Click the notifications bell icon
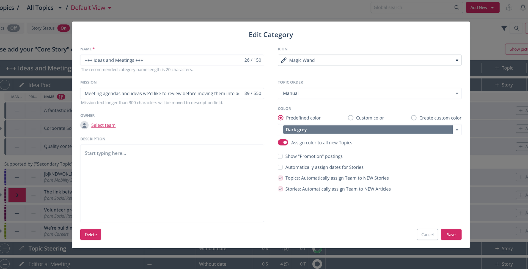Viewport: 528px width, 269px height. [x=523, y=8]
